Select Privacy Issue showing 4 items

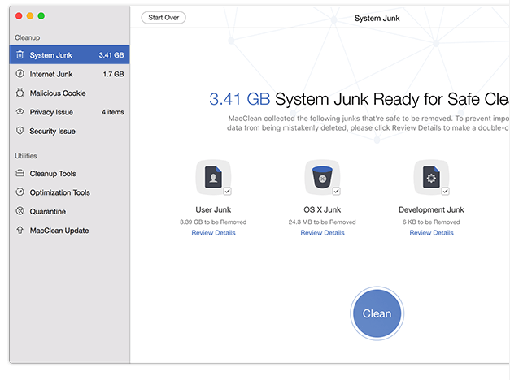point(69,112)
